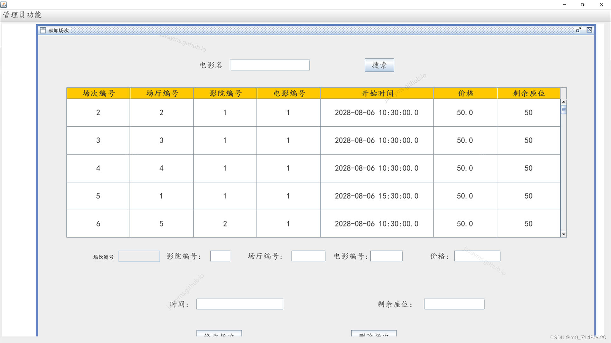Select the row with 场次编号 3

pos(313,140)
